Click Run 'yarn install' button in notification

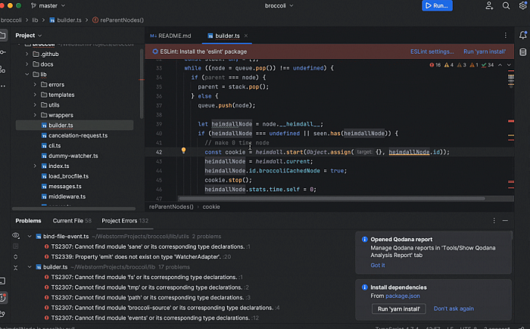pyautogui.click(x=398, y=309)
